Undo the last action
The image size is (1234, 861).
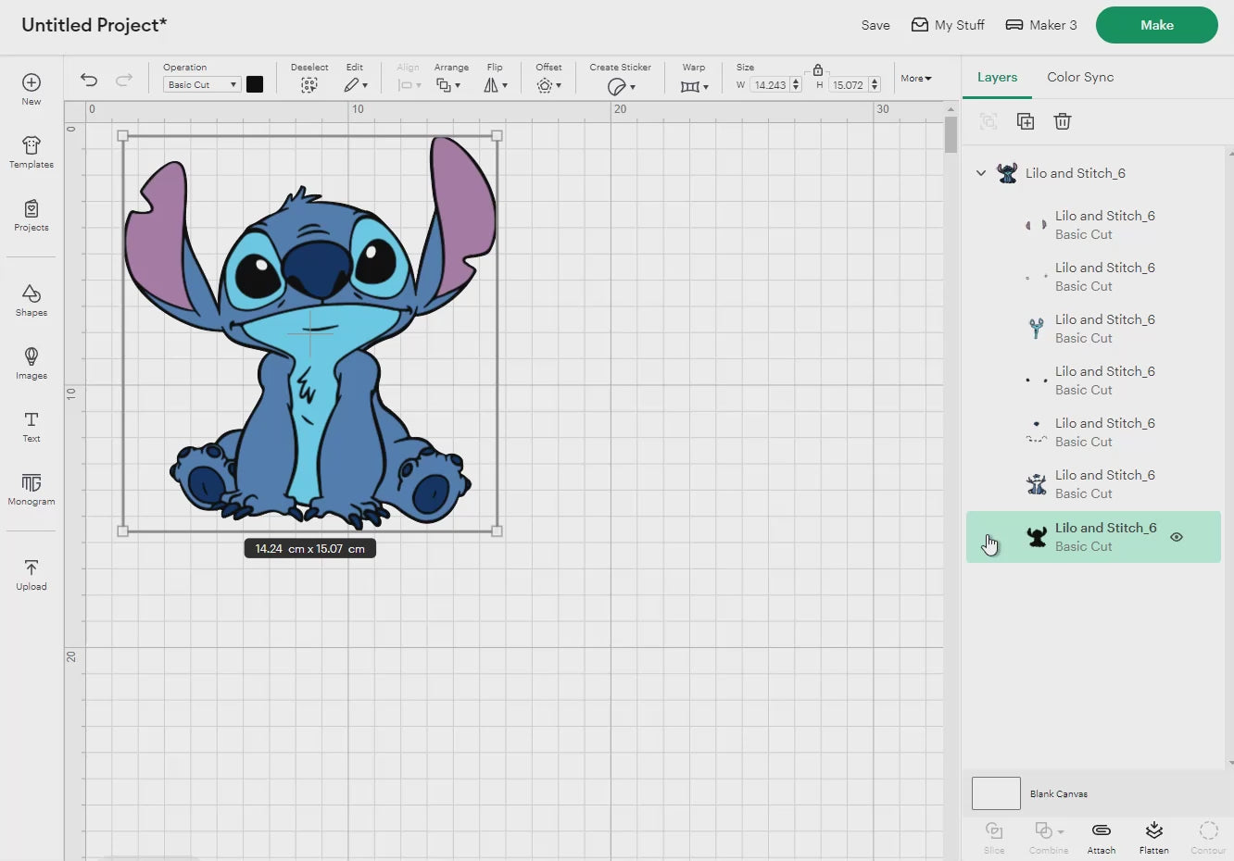coord(89,80)
